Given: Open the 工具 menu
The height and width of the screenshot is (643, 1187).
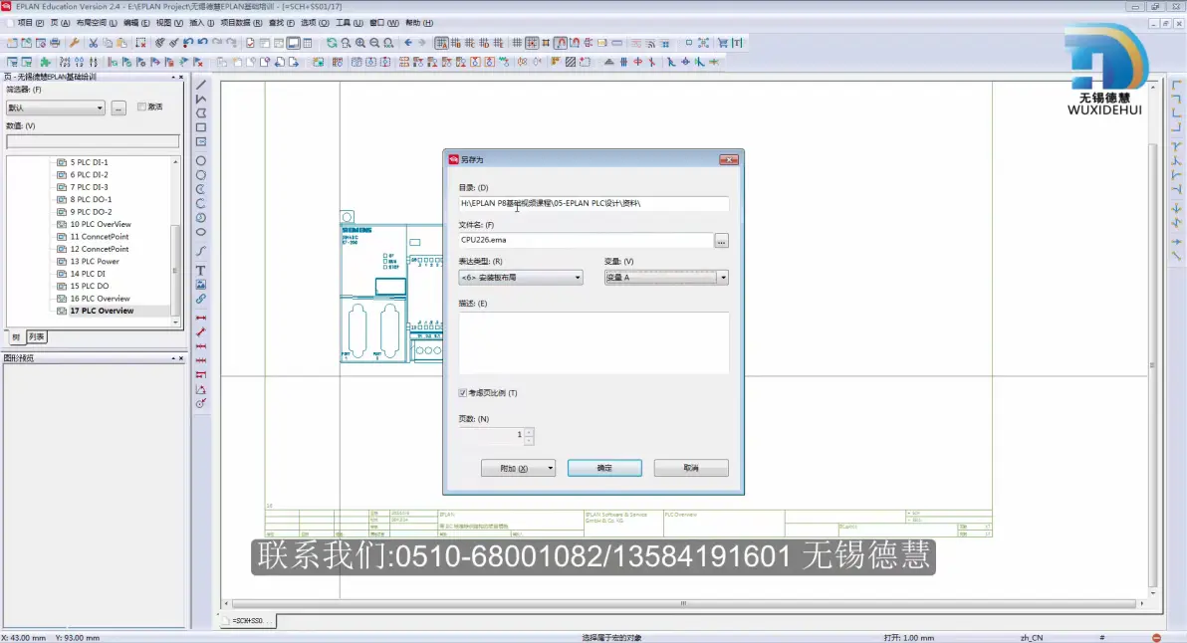Looking at the screenshot, I should coord(349,23).
